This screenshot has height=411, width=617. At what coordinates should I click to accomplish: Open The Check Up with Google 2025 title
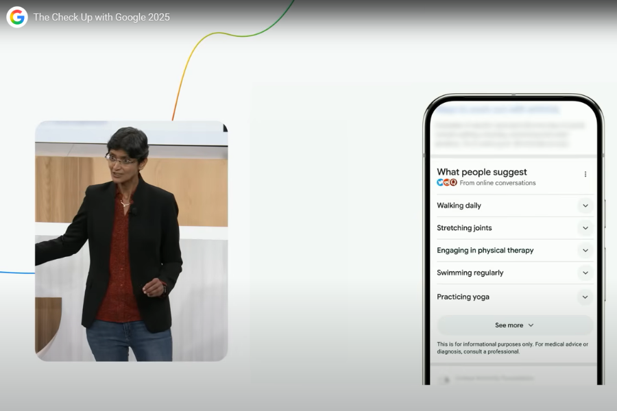(101, 17)
